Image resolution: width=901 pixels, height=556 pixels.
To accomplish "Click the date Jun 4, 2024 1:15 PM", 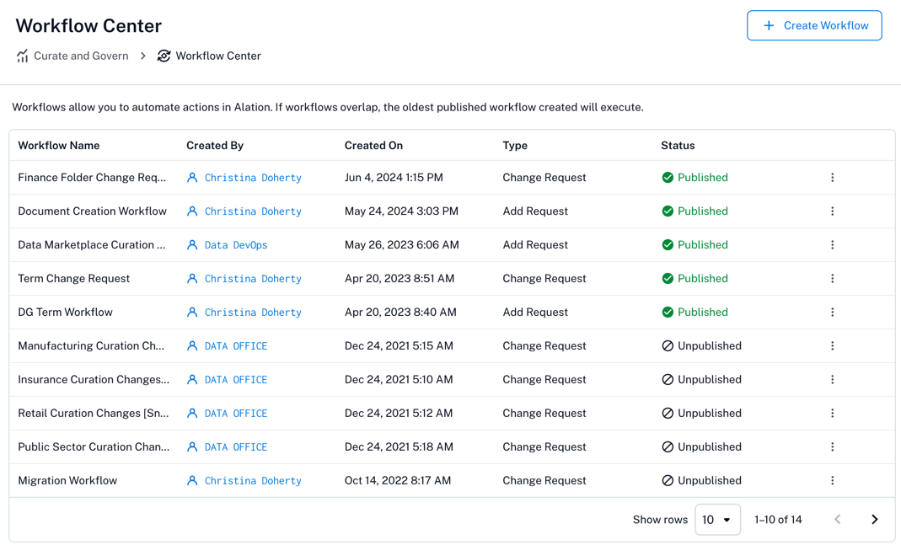I will tap(394, 178).
